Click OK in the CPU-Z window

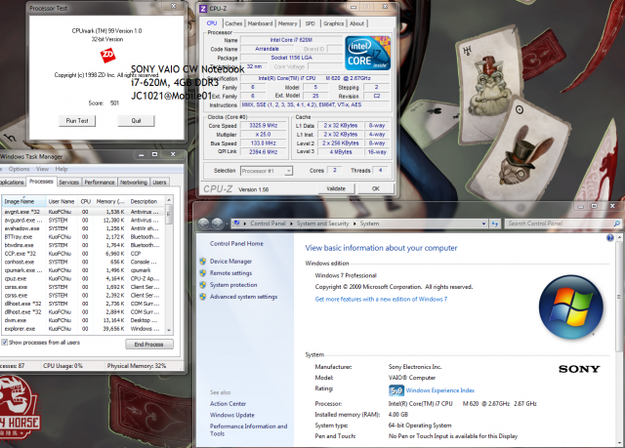point(376,188)
